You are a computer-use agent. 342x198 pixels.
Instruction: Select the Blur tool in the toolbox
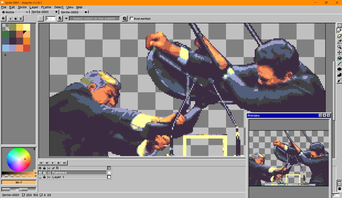click(x=339, y=80)
